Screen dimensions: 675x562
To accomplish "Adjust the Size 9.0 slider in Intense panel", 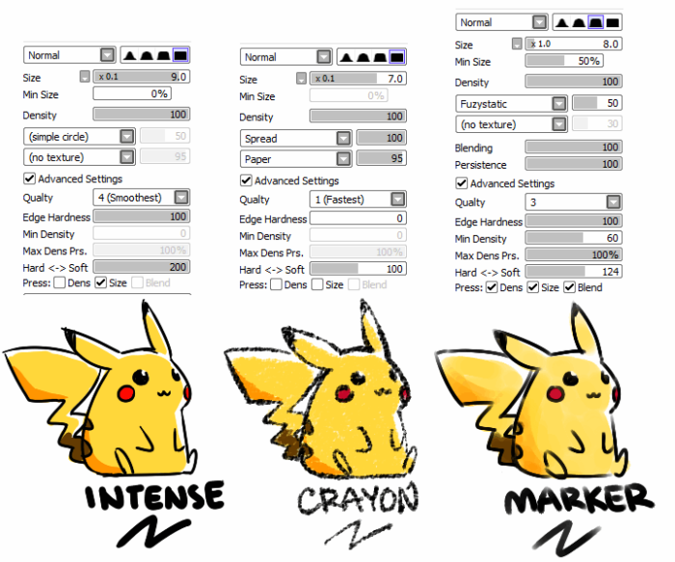I will click(142, 76).
